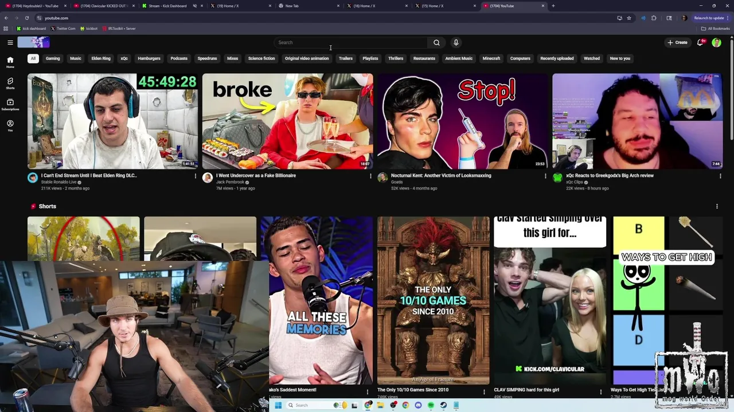
Task: Select the All filter chip
Action: [33, 58]
